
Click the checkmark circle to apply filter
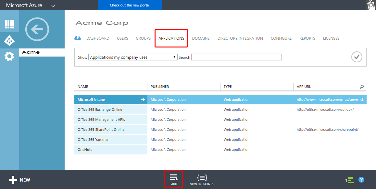coord(357,57)
